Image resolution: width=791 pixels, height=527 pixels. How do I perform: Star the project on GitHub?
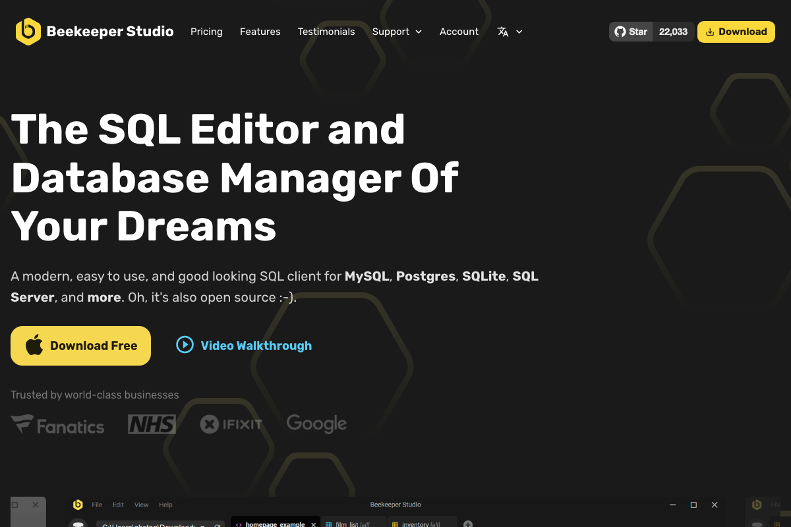(x=631, y=32)
